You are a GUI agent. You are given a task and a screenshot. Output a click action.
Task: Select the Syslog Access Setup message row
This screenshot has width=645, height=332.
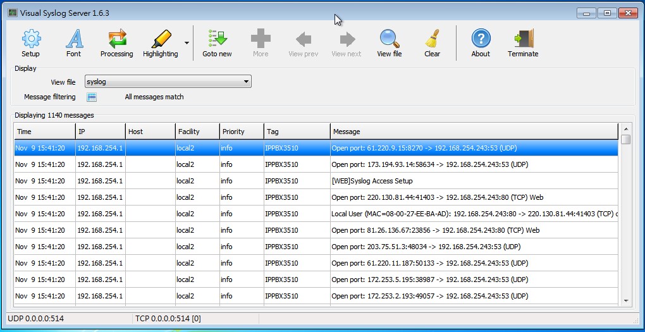pos(372,181)
